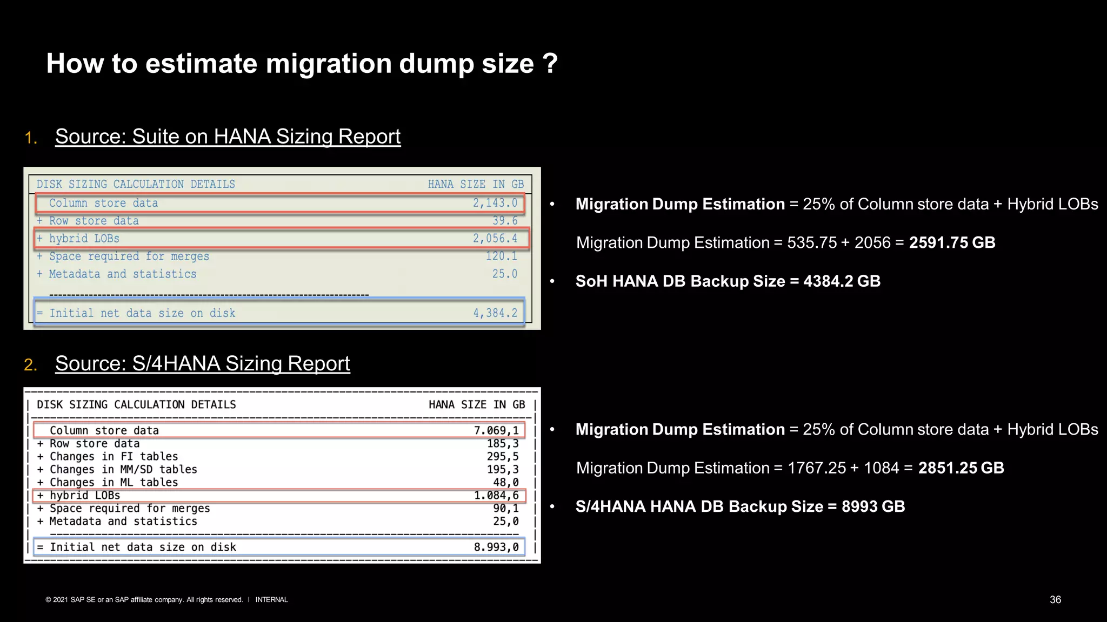The image size is (1107, 622).
Task: Select the 90,1 space for merges value
Action: [x=506, y=509]
